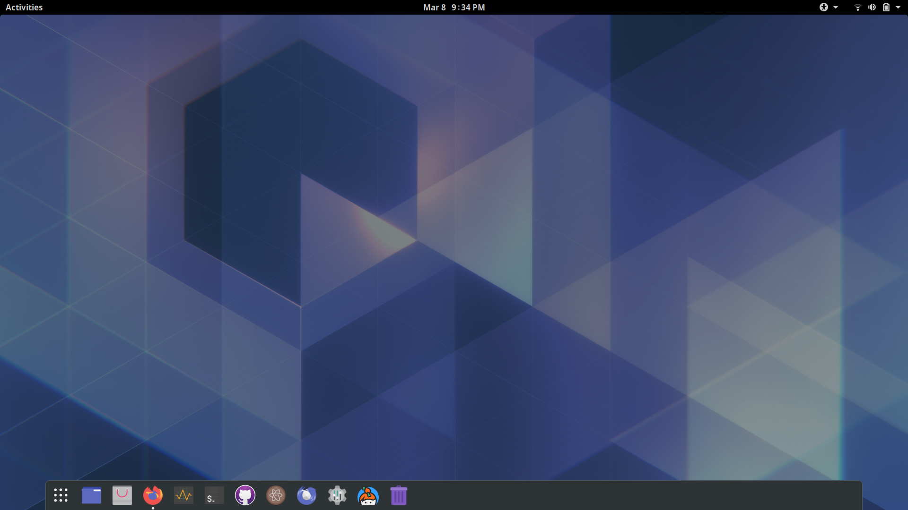Open the purple Trash bin
The height and width of the screenshot is (510, 908).
click(399, 495)
